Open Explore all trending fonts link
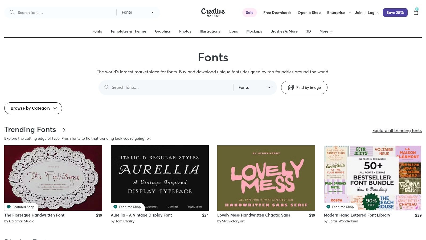 pos(397,130)
